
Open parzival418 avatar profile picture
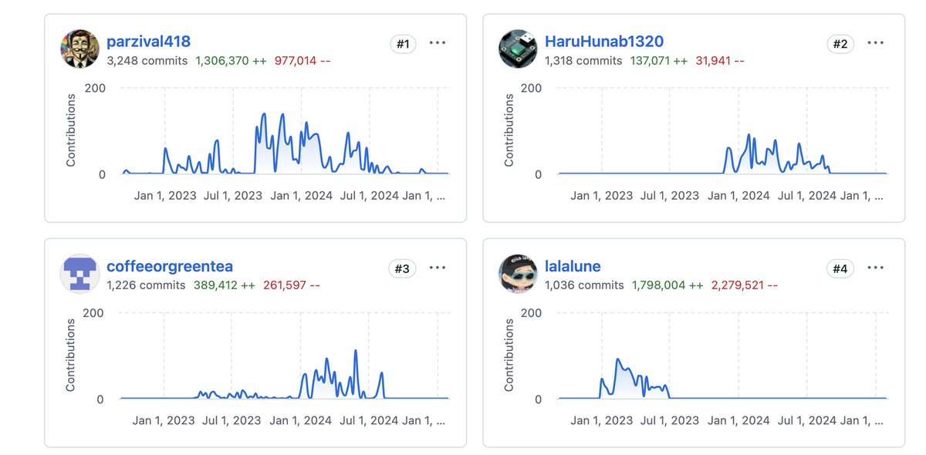click(79, 49)
